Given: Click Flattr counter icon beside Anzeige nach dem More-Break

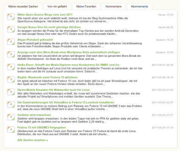Looking at the screenshot, I should [x=11, y=54].
